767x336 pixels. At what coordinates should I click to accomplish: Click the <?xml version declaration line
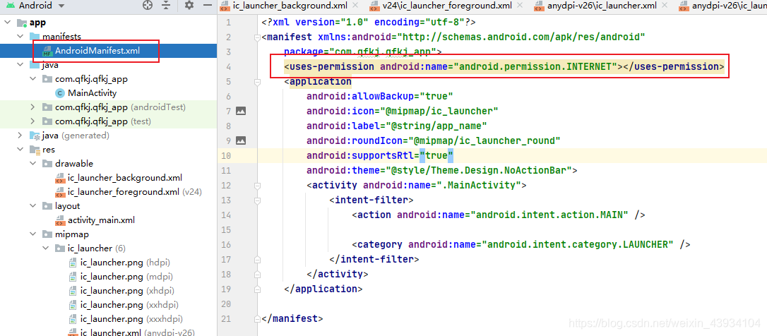point(369,23)
